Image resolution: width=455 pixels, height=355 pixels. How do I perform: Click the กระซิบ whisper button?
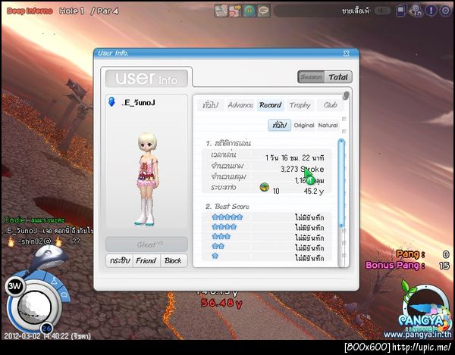pos(119,260)
